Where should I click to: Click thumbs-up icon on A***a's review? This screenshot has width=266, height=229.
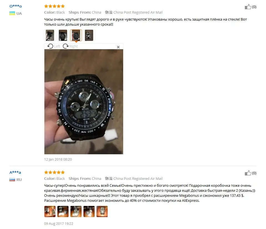[x=248, y=173]
